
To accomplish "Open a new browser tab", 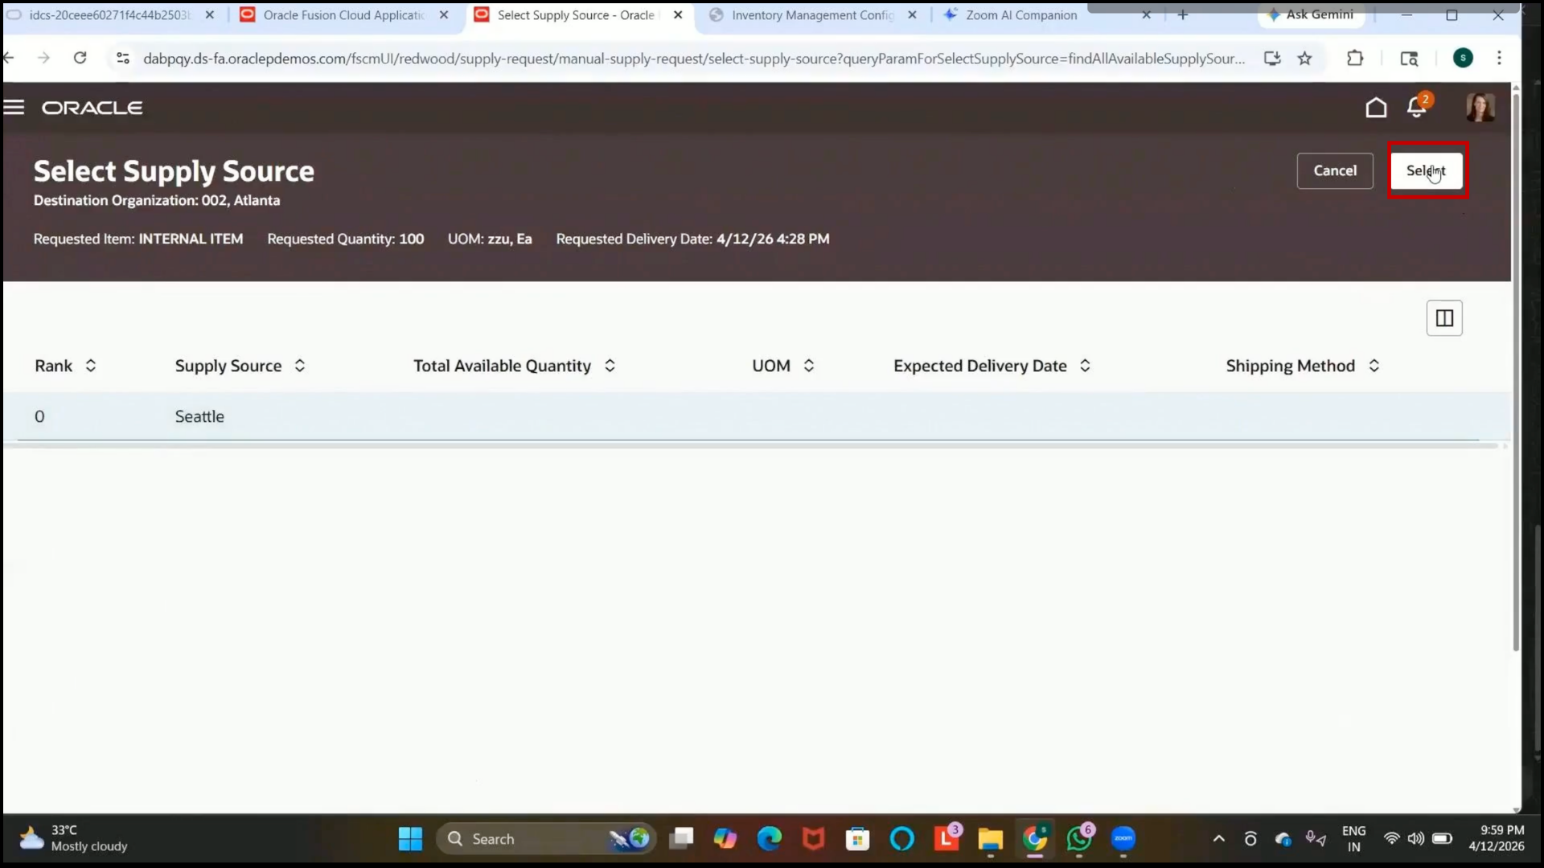I will [x=1182, y=15].
